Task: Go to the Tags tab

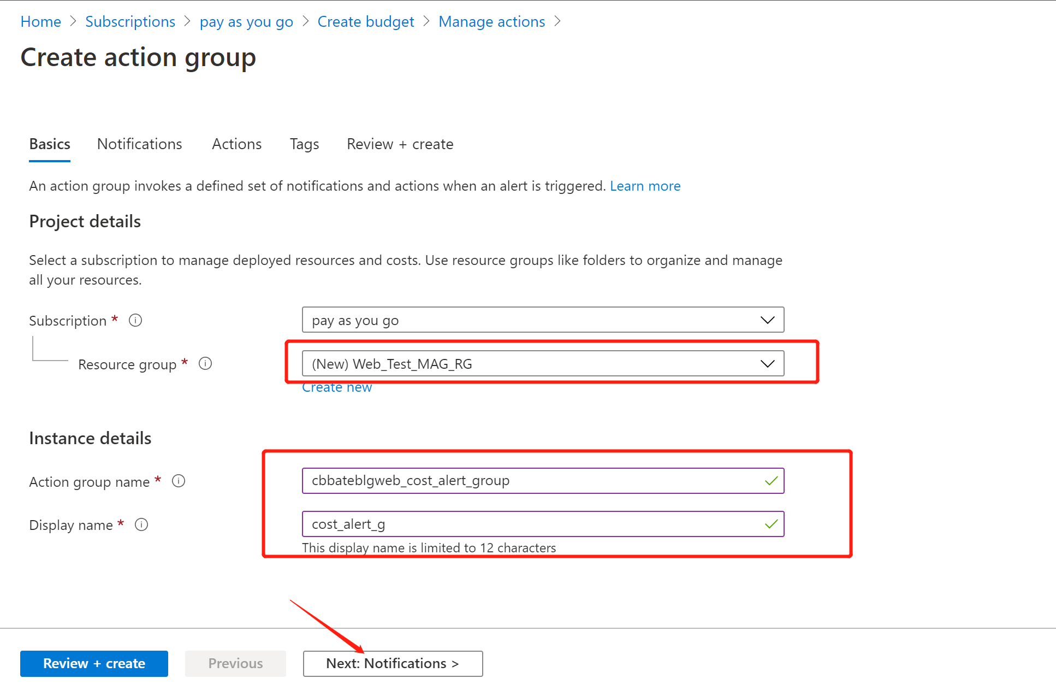Action: pos(304,144)
